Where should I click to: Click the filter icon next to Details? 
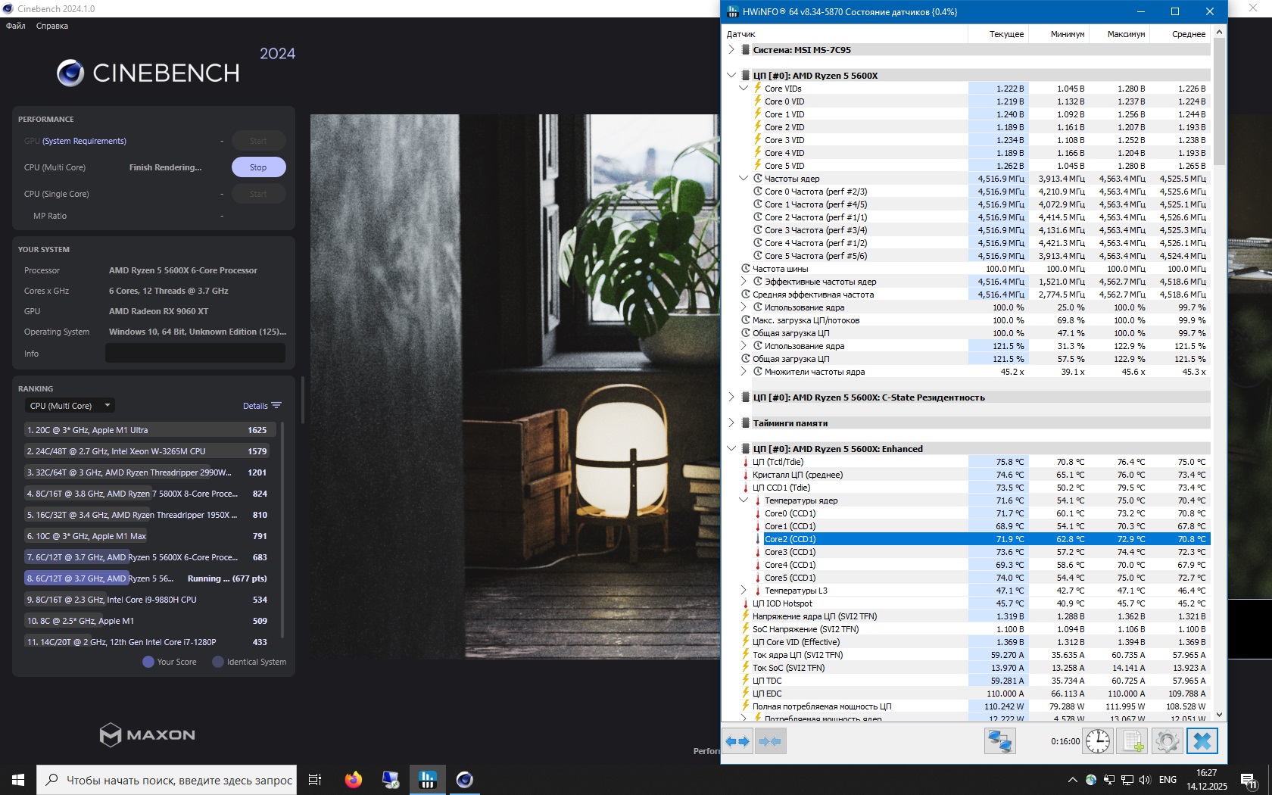tap(276, 406)
